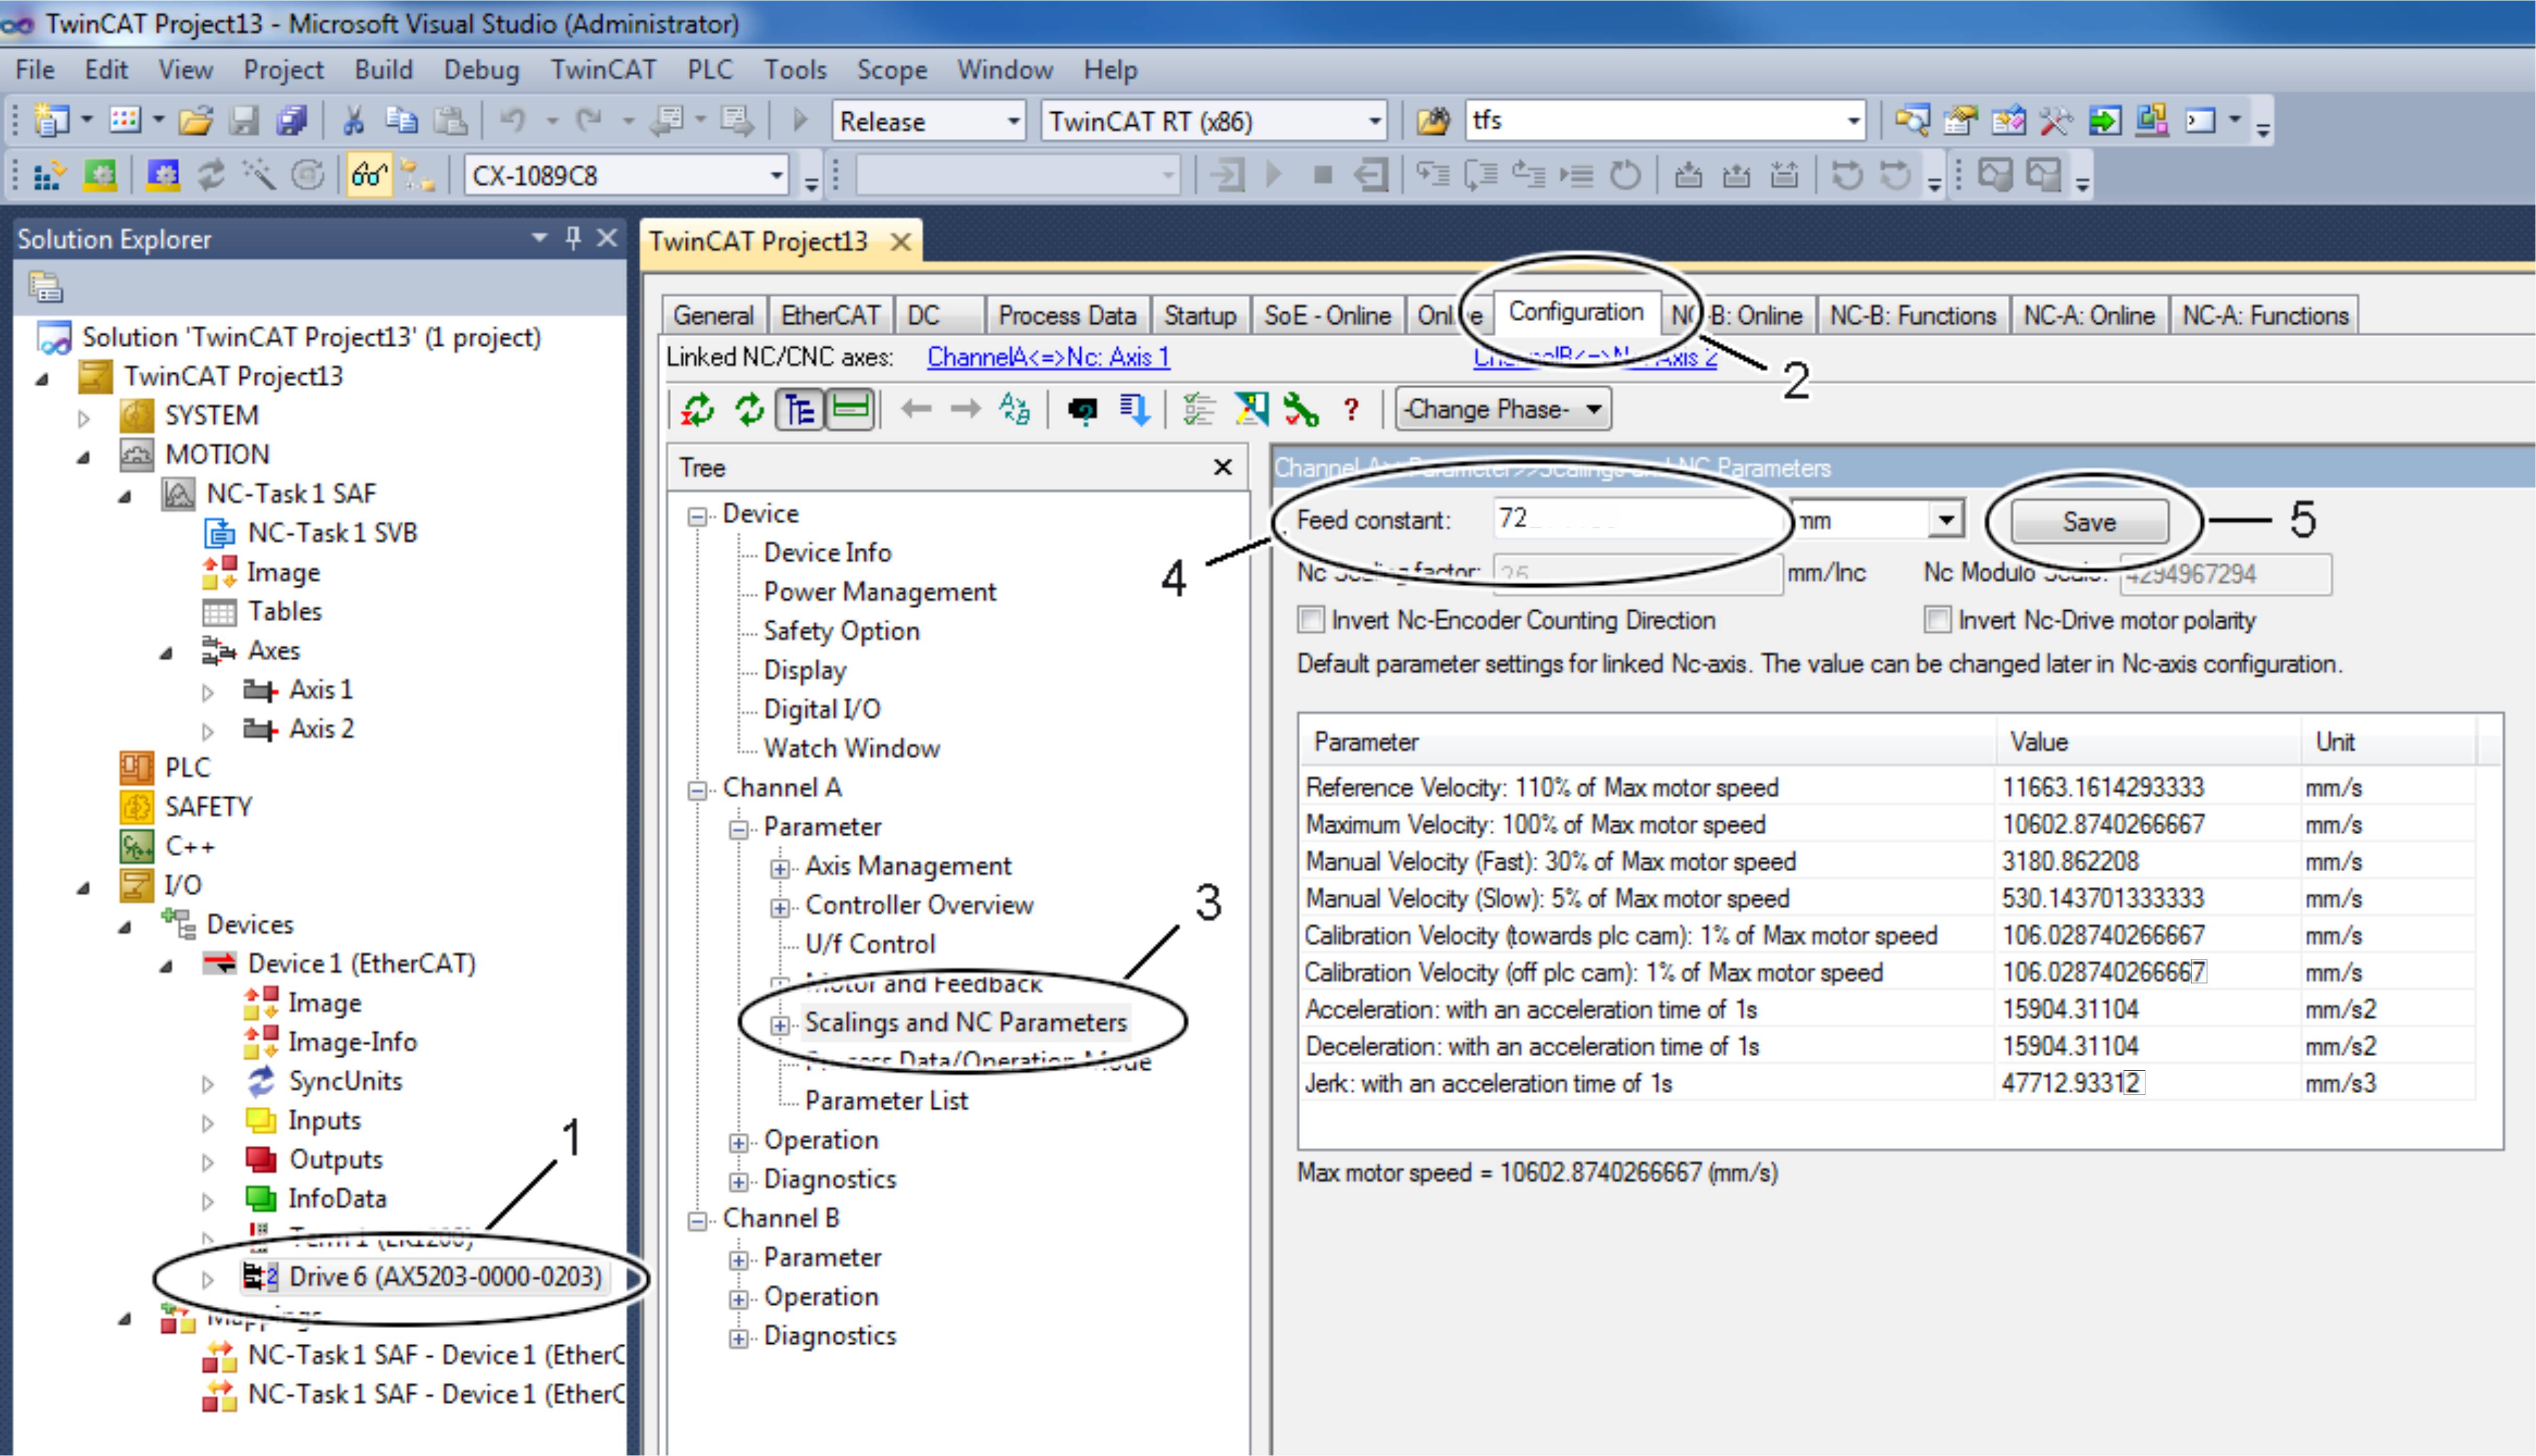Switch to the Process Data tab

[x=1067, y=316]
